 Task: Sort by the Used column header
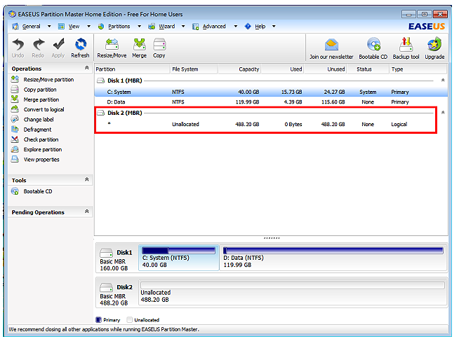(x=282, y=69)
